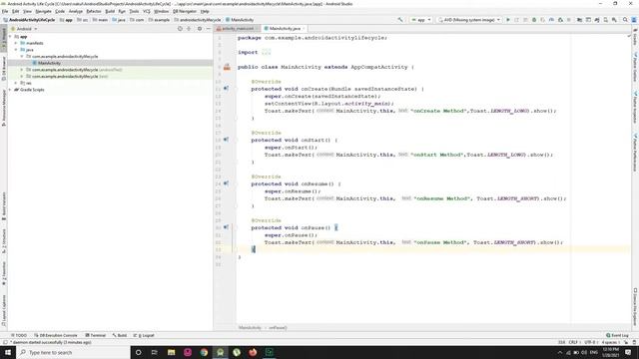Open Cortana circle icon in taskbar
639x359 pixels.
[138, 352]
